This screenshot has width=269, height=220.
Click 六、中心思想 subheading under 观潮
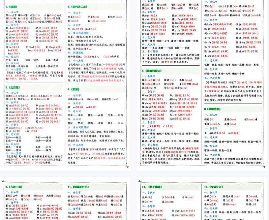click(13, 70)
